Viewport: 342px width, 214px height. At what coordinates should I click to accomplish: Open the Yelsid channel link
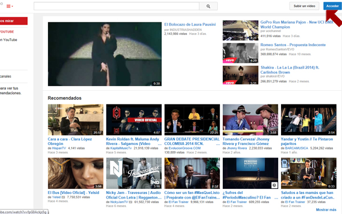click(56, 197)
